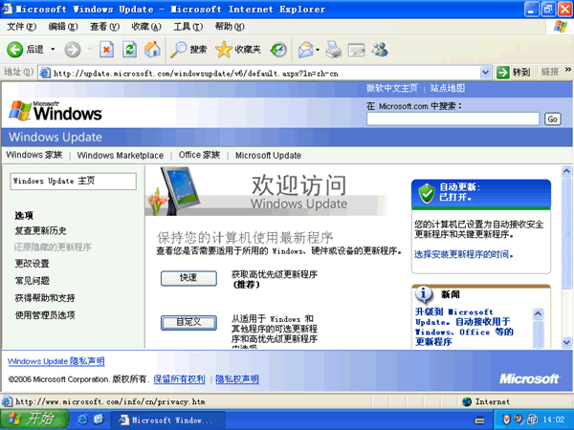Open the 微软中文主页 link
This screenshot has width=574, height=430.
coord(391,88)
